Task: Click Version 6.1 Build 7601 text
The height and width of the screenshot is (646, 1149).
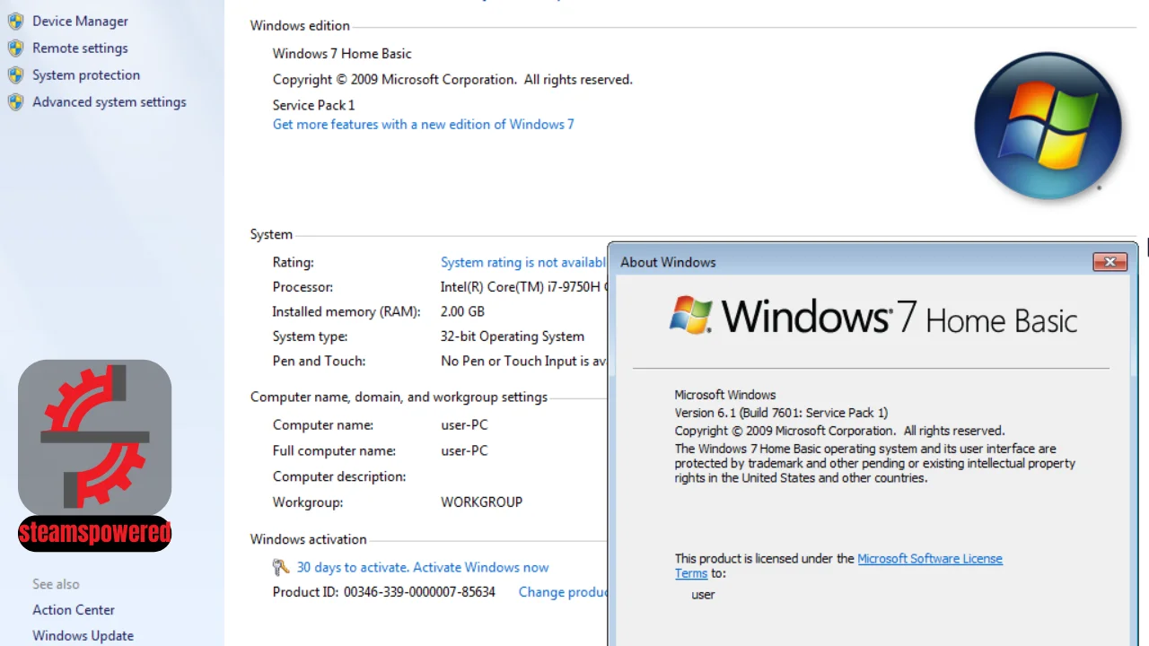Action: point(781,413)
